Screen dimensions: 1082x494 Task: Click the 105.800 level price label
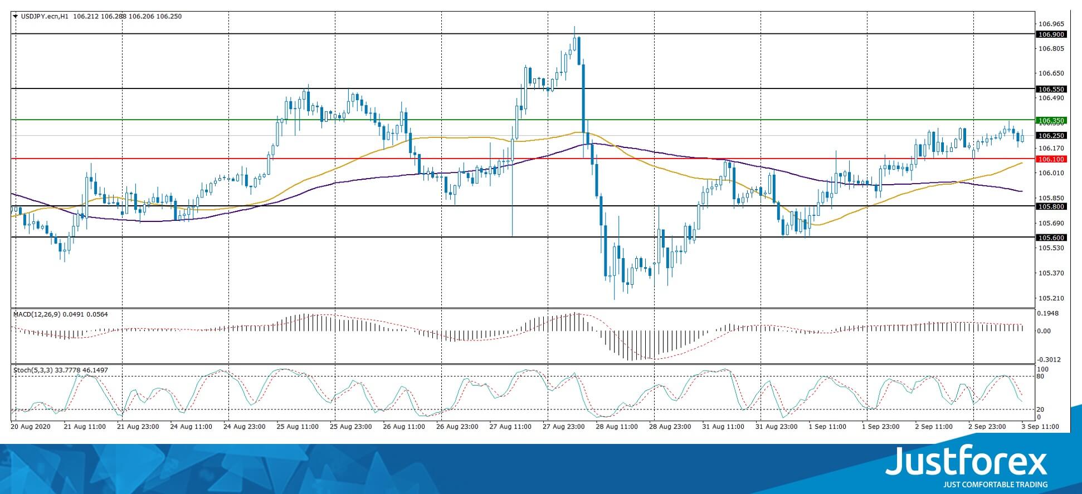[x=1051, y=206]
